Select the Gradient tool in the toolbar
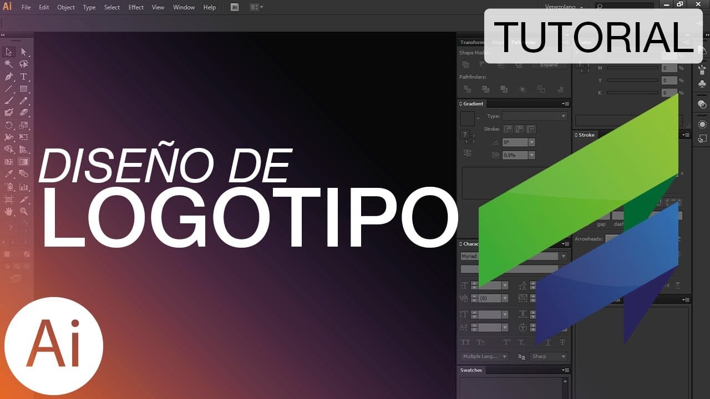 (24, 162)
